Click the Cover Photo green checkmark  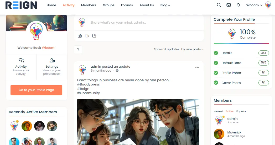tap(216, 83)
